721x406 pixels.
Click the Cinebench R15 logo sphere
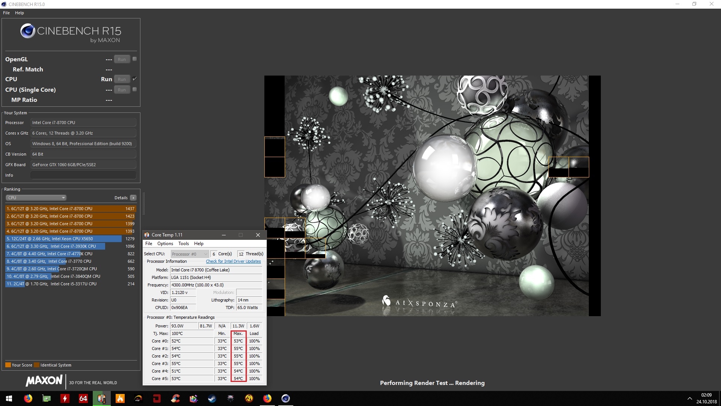click(x=28, y=31)
